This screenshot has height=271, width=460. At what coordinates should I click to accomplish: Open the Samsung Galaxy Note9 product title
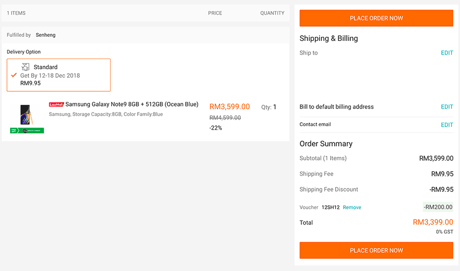point(131,104)
